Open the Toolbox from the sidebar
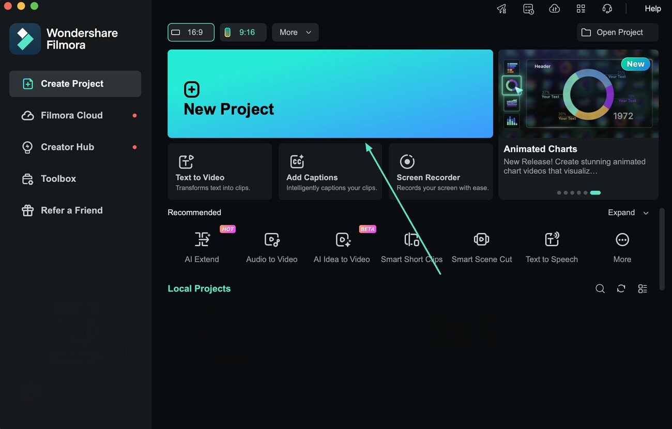Viewport: 672px width, 429px height. point(58,178)
